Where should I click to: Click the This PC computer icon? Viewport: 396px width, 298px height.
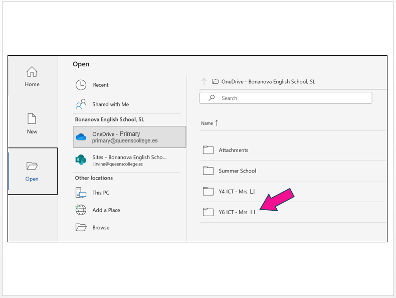pos(81,193)
